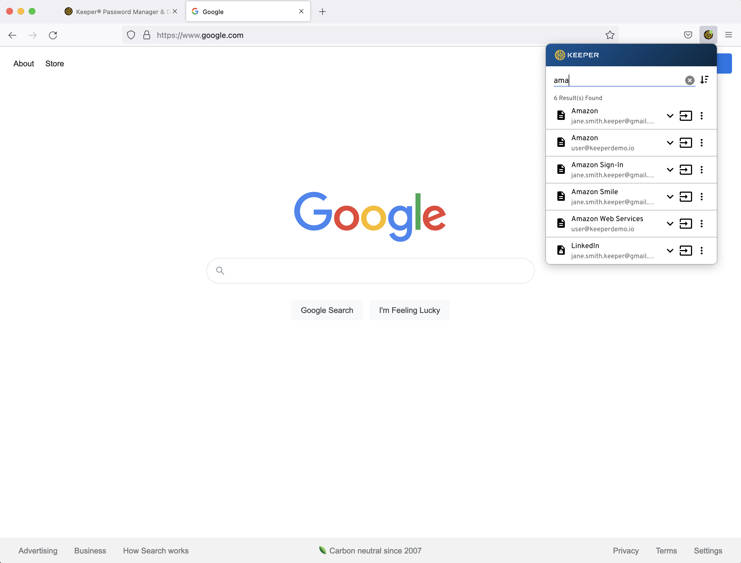Bookmark this page with the star
Screen dimensions: 741x563
coord(610,35)
